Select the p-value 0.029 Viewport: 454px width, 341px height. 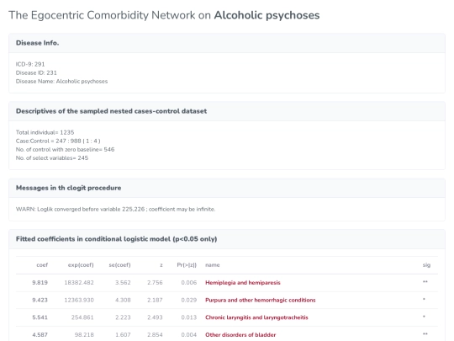click(189, 300)
